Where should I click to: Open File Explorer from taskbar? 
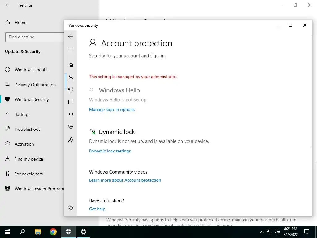pyautogui.click(x=38, y=232)
